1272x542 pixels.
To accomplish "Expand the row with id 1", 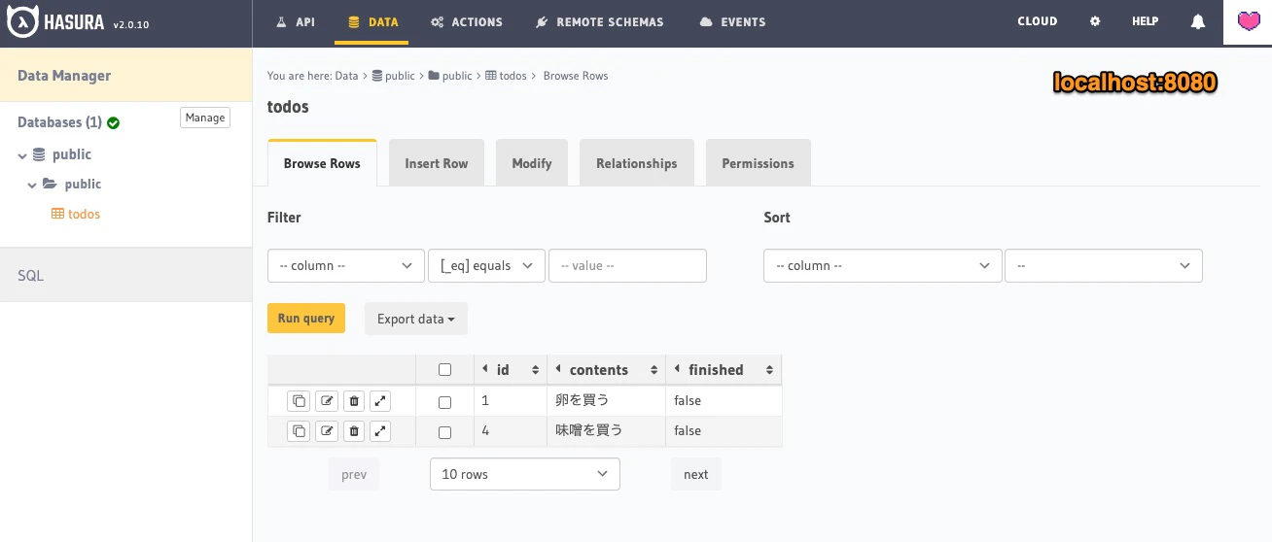I will 380,400.
